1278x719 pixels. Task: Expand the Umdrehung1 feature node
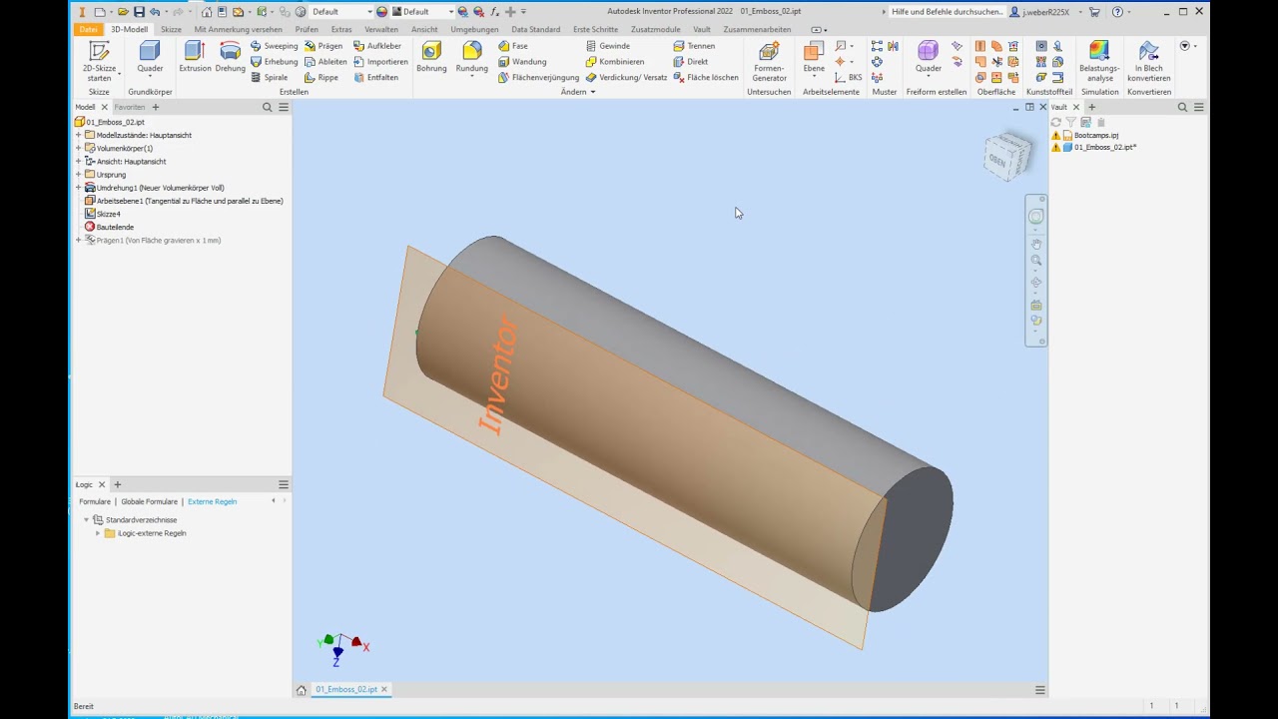tap(79, 188)
